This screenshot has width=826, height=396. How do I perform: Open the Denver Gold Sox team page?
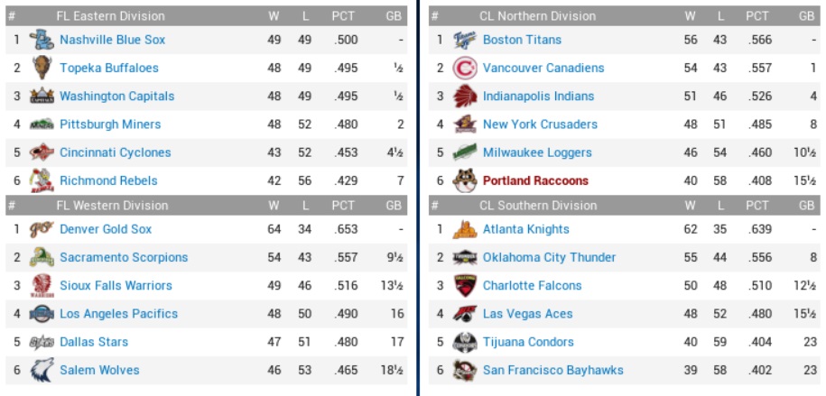(106, 229)
